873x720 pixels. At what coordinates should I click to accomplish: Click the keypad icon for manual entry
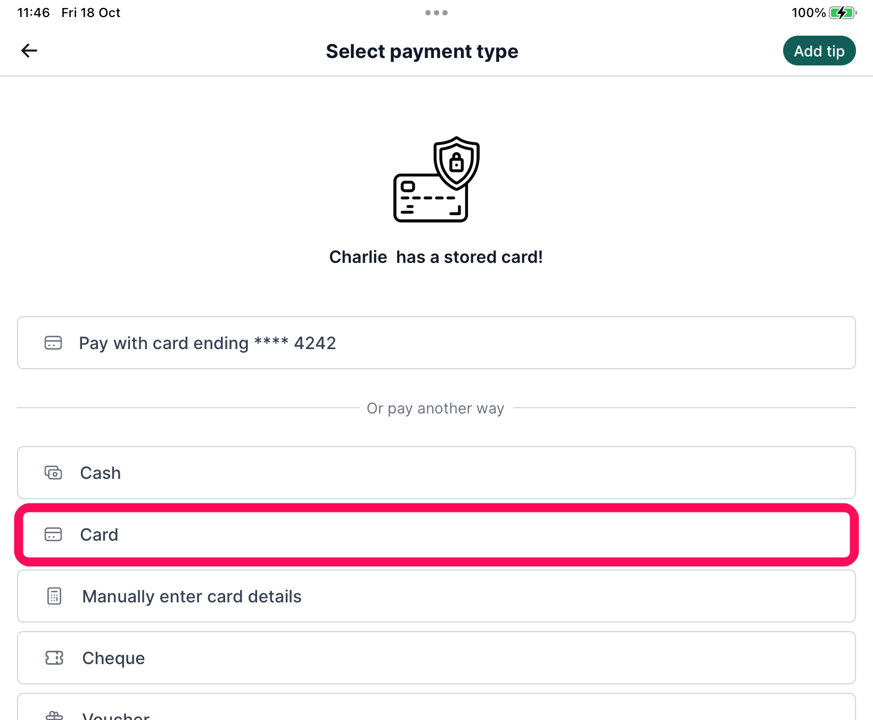[54, 596]
